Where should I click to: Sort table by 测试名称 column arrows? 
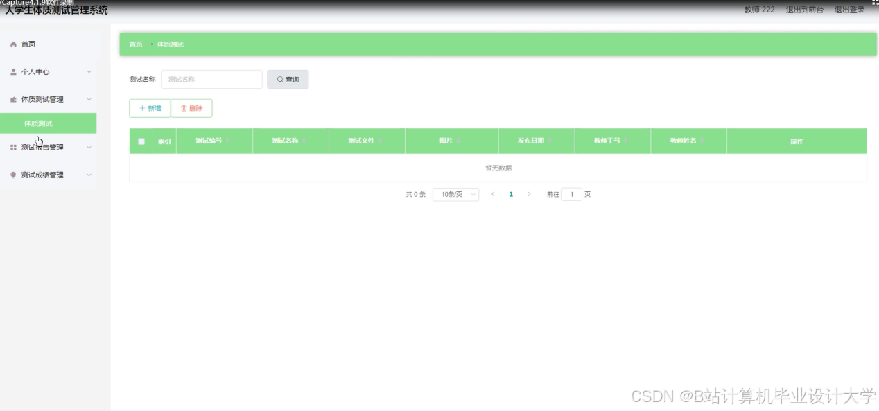point(304,141)
